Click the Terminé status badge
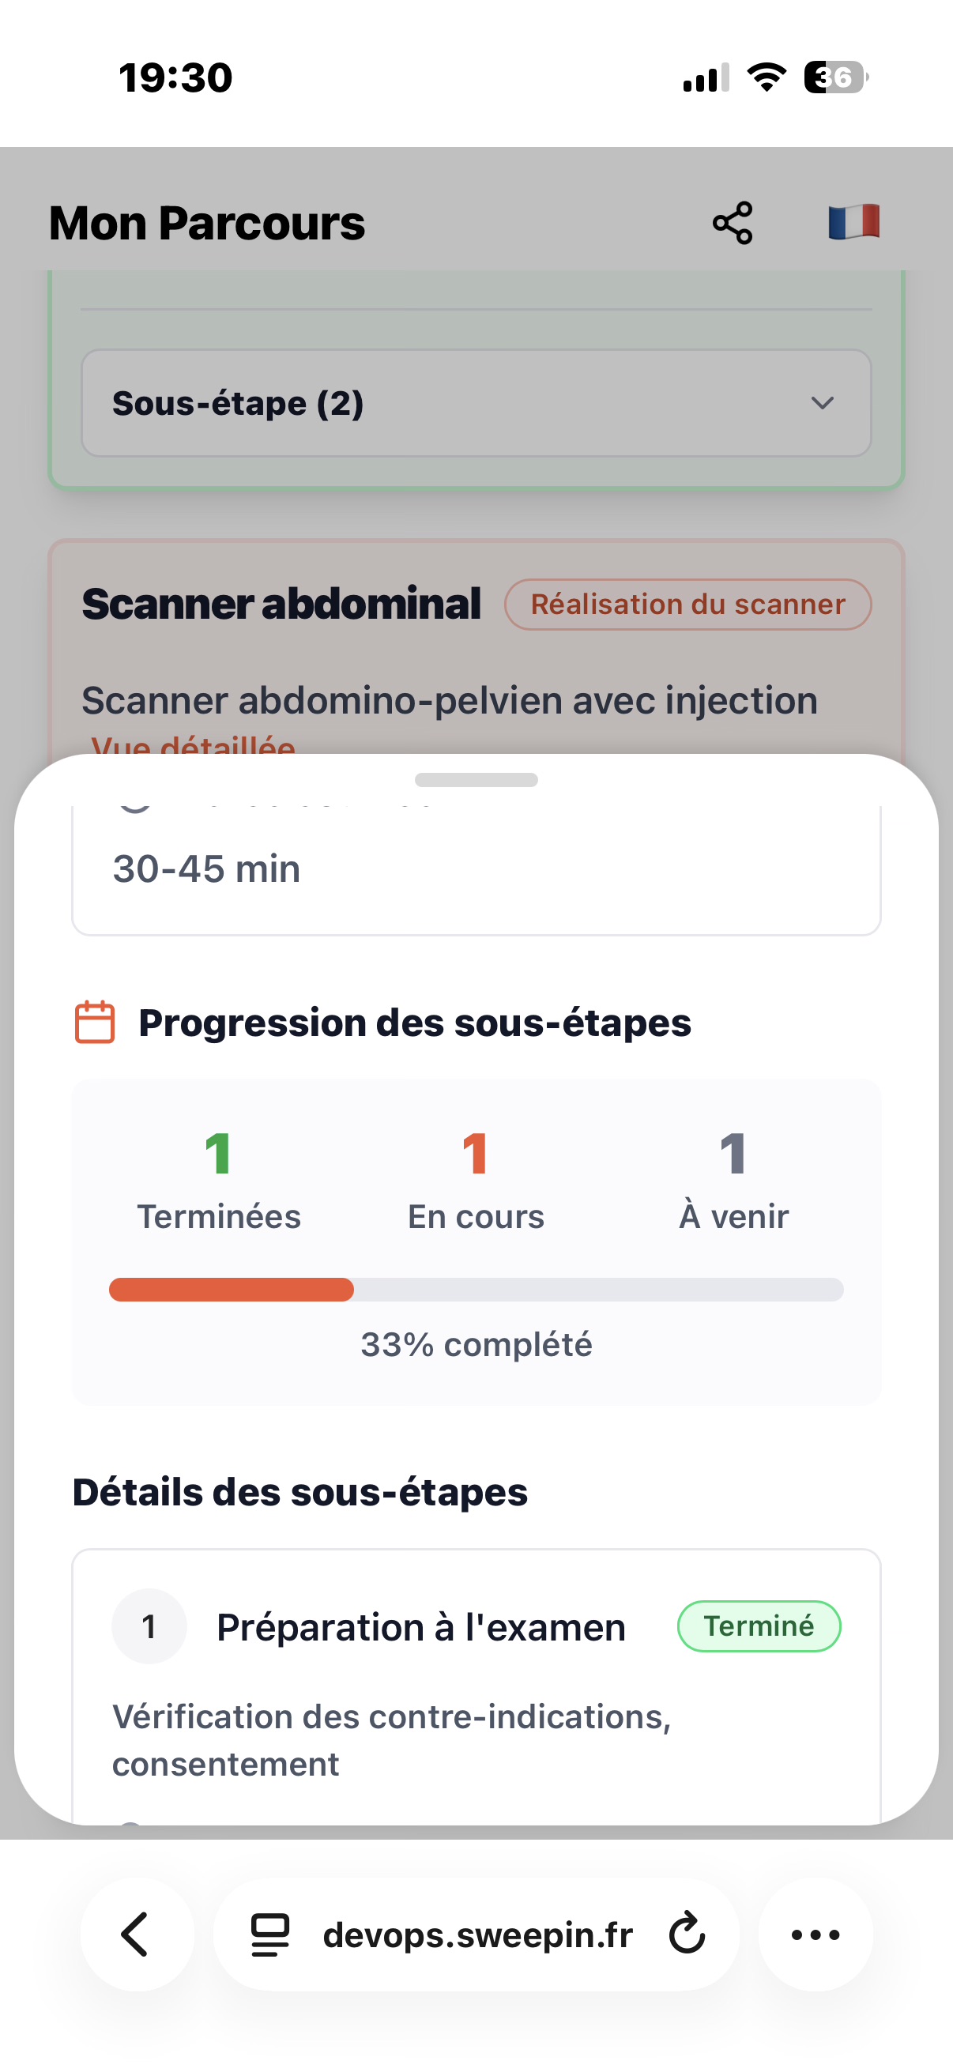953x2072 pixels. (x=759, y=1626)
